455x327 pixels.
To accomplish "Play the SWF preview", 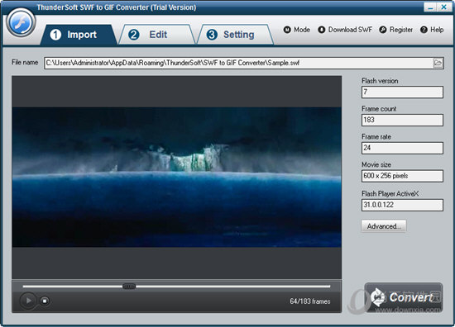I will 28,301.
